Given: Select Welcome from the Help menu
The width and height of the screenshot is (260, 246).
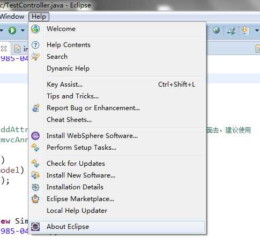Looking at the screenshot, I should click(117, 29).
